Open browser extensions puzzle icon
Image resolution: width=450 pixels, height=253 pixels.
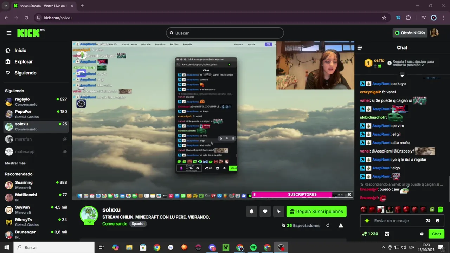[x=409, y=18]
